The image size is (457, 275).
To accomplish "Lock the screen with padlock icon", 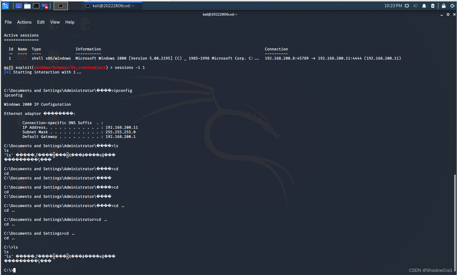I will point(444,6).
